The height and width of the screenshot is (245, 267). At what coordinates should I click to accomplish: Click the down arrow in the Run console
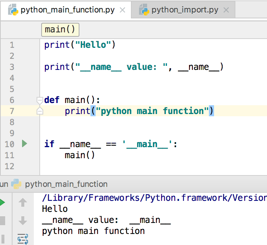click(23, 221)
